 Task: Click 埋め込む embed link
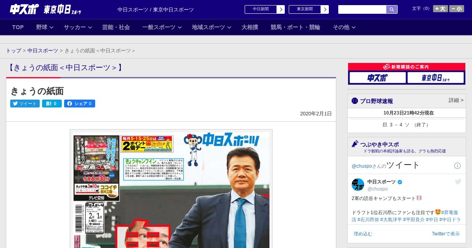click(x=363, y=234)
